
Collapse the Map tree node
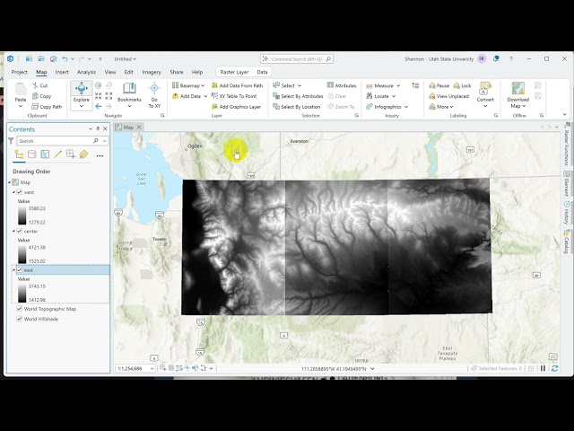click(10, 182)
